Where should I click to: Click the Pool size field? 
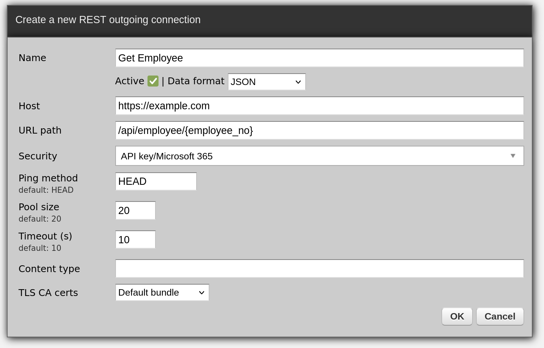pyautogui.click(x=135, y=211)
